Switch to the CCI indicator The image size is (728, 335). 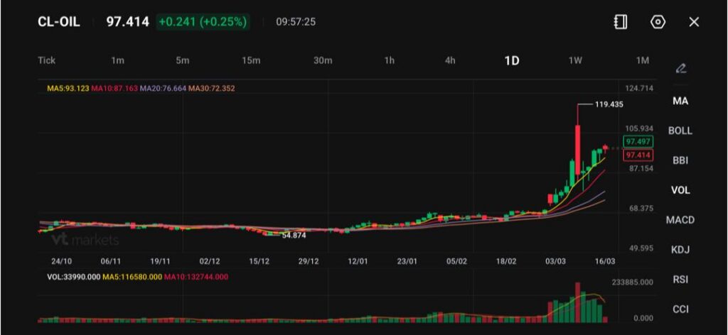[680, 309]
